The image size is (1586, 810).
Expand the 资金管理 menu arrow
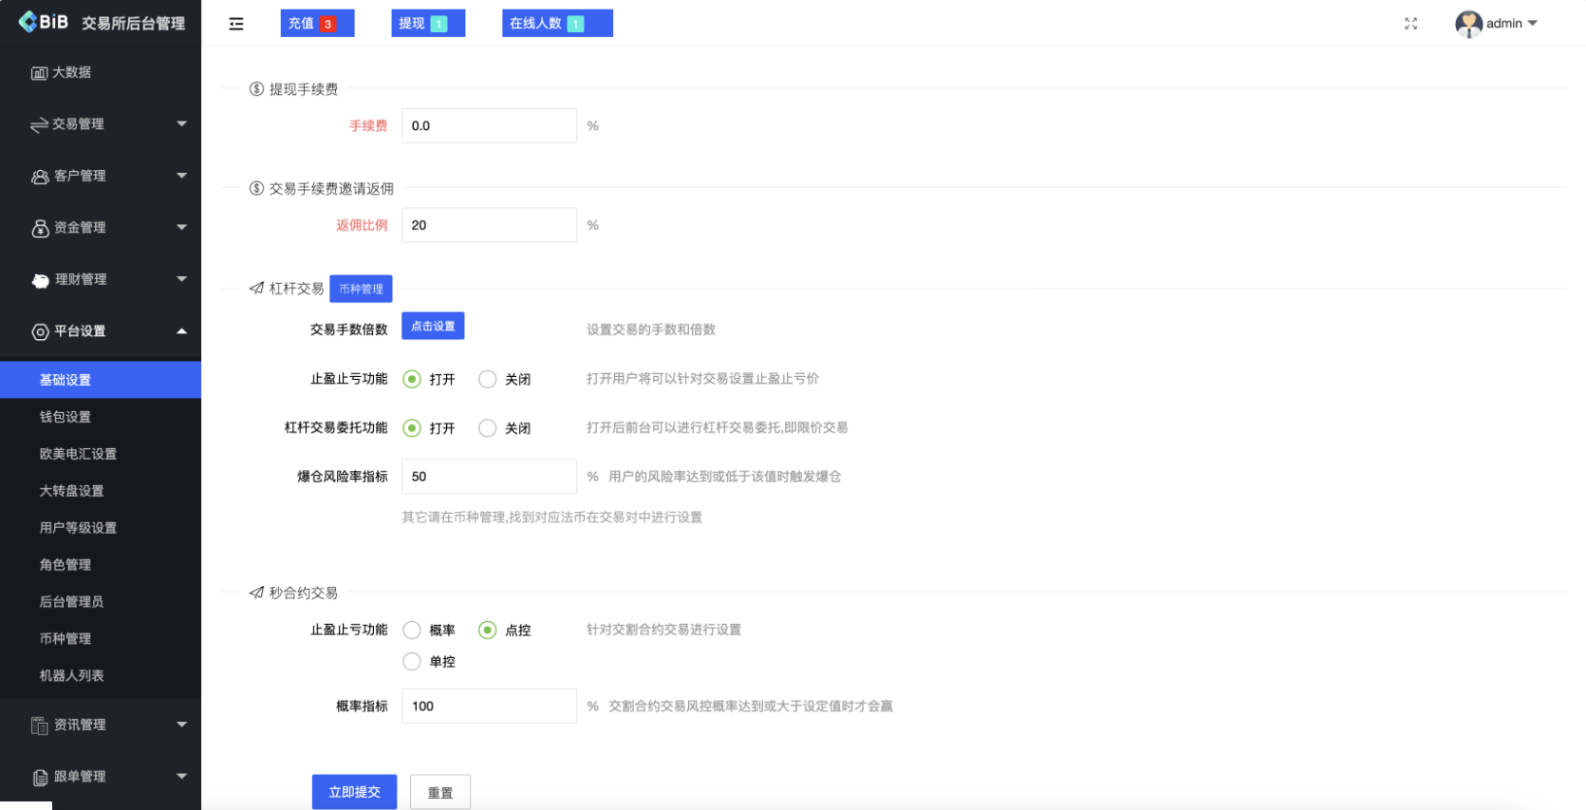[181, 227]
